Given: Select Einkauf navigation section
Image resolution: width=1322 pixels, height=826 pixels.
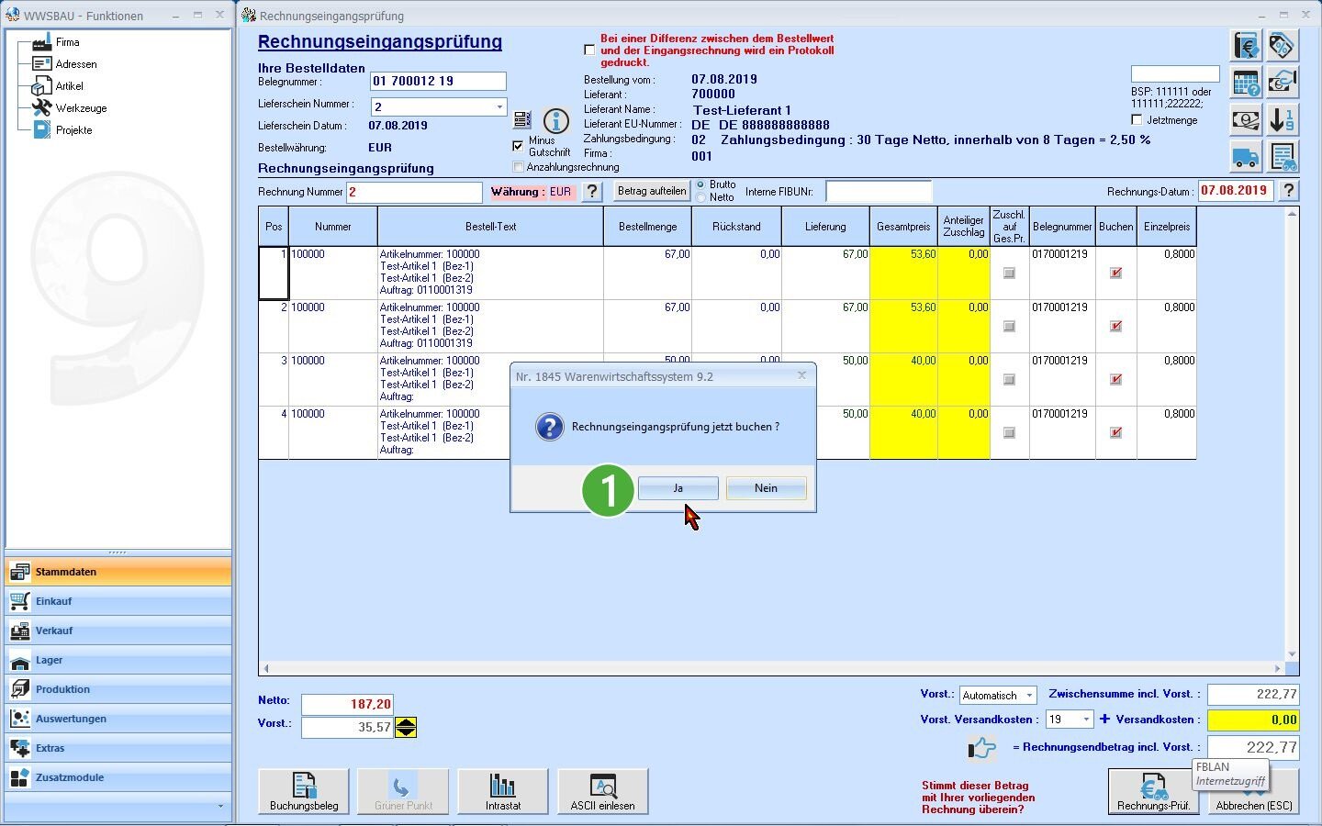Looking at the screenshot, I should (x=118, y=601).
